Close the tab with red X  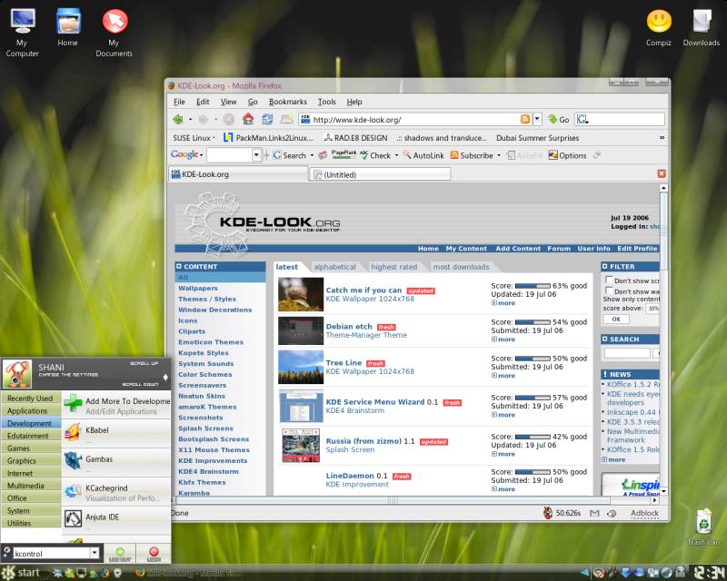pyautogui.click(x=662, y=173)
